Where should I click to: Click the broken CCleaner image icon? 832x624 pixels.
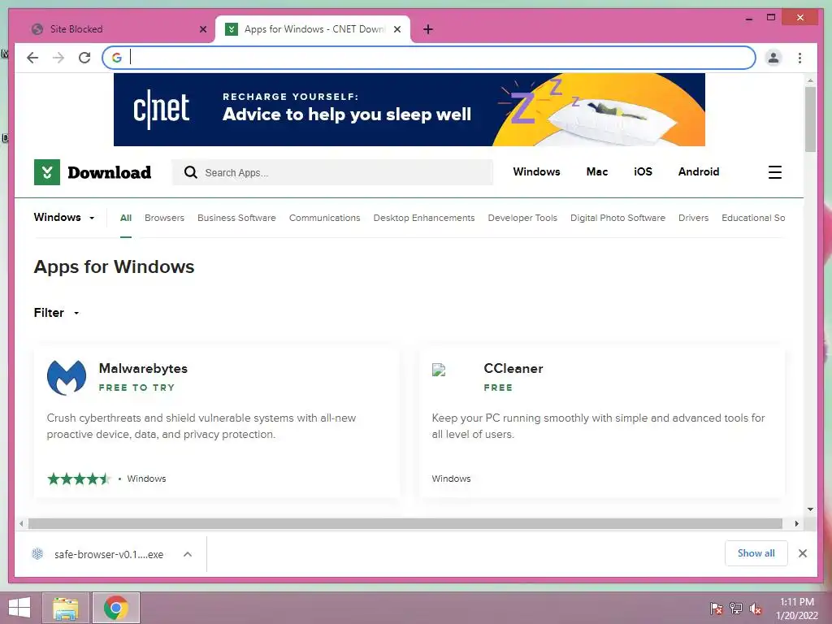(439, 370)
